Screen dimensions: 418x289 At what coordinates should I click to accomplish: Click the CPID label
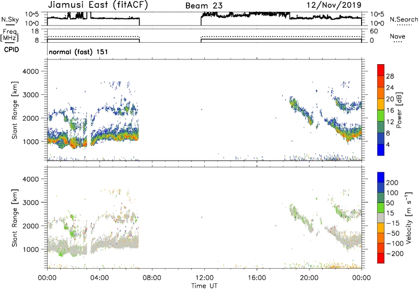(x=11, y=50)
